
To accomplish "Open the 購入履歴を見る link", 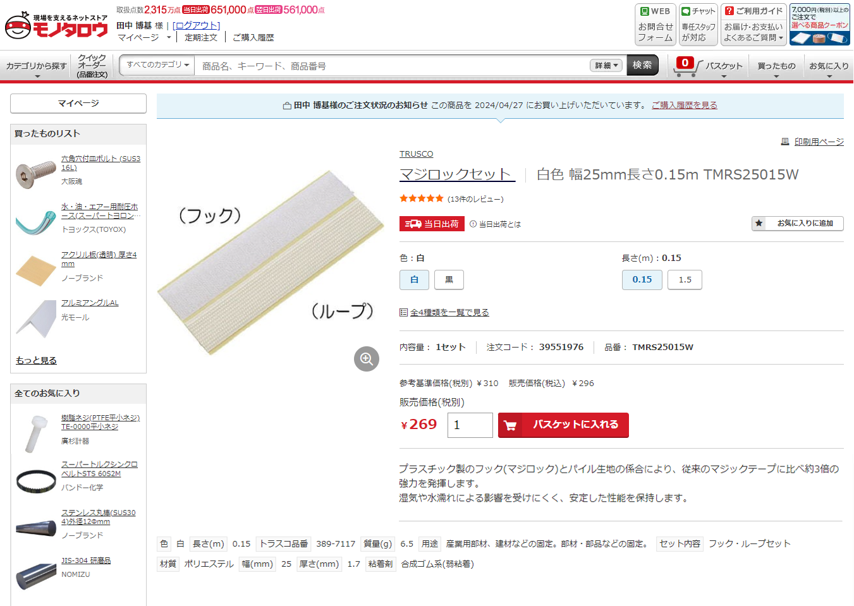I will click(685, 106).
